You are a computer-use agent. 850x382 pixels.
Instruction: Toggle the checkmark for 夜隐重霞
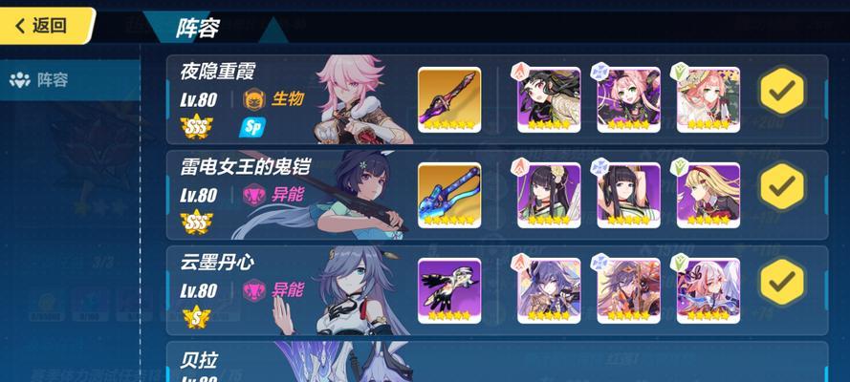click(x=782, y=91)
